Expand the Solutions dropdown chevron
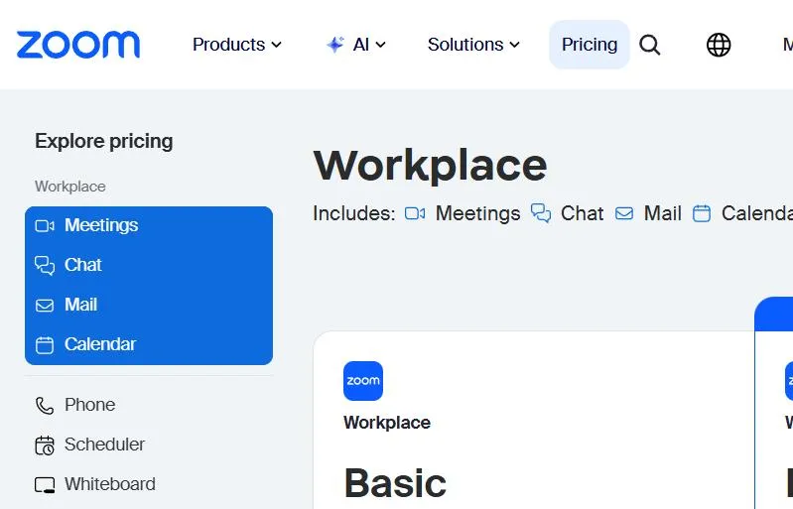The height and width of the screenshot is (509, 793). click(514, 45)
